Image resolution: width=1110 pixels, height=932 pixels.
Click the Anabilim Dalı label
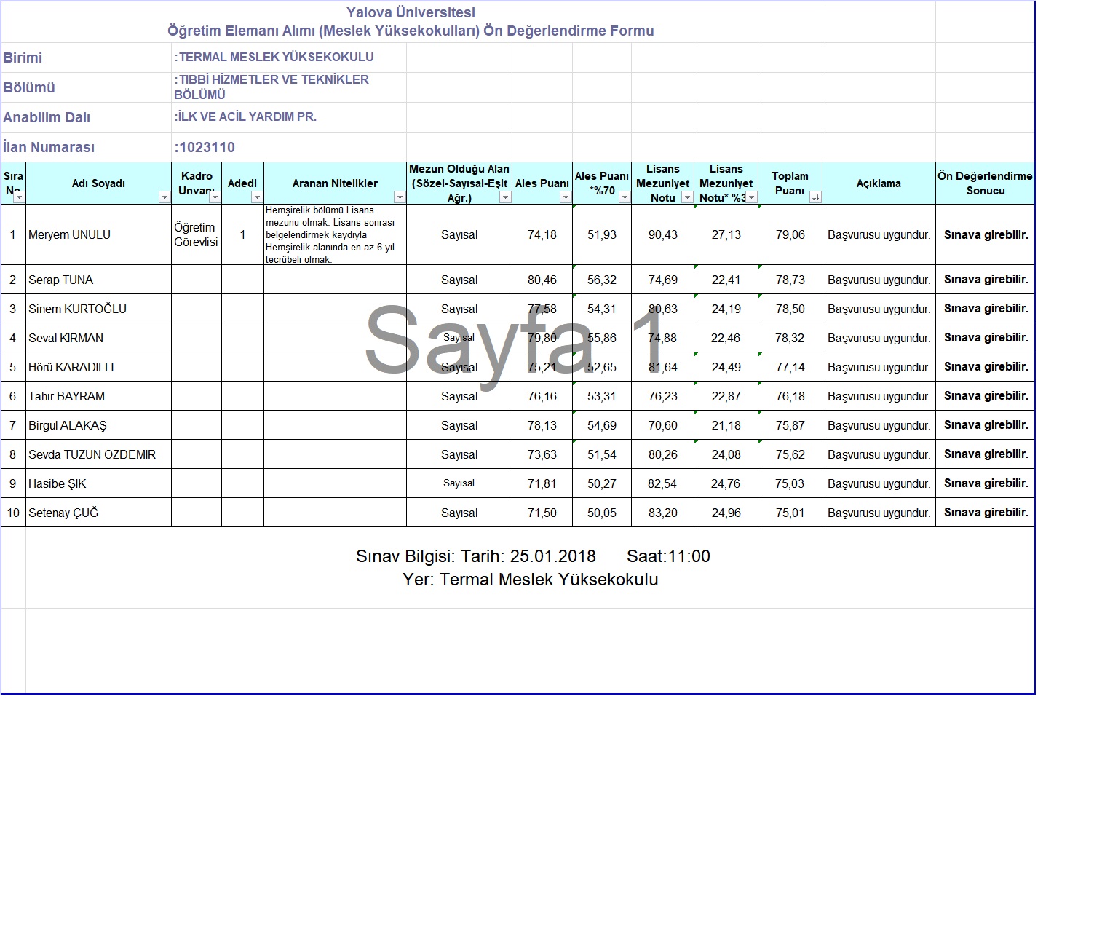pos(47,117)
